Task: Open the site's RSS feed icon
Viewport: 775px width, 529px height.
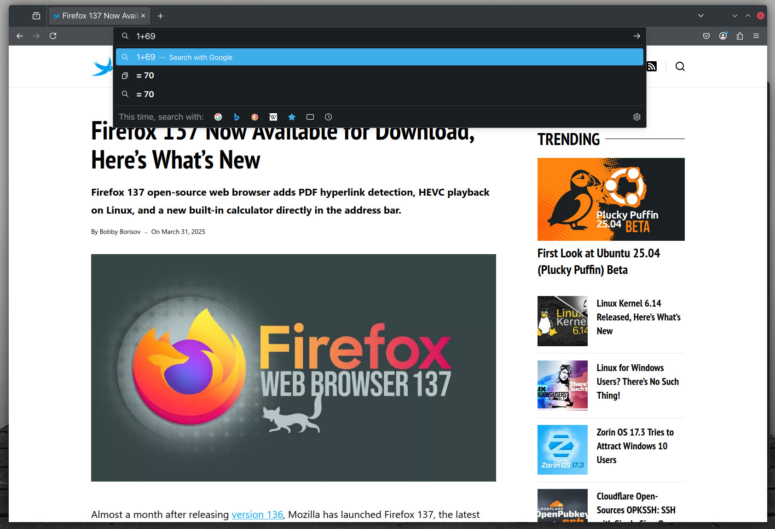Action: (x=652, y=66)
